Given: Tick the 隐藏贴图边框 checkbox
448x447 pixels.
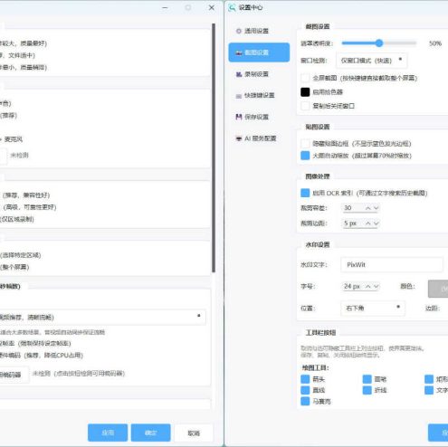Looking at the screenshot, I should click(305, 144).
